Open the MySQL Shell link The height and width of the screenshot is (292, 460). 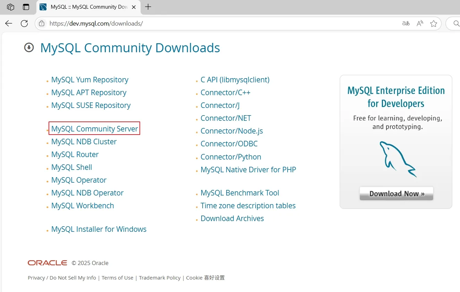pyautogui.click(x=72, y=167)
